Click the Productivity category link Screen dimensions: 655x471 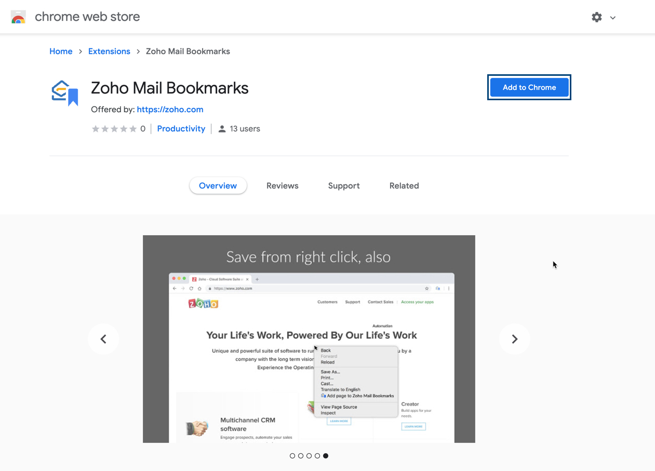pyautogui.click(x=181, y=128)
